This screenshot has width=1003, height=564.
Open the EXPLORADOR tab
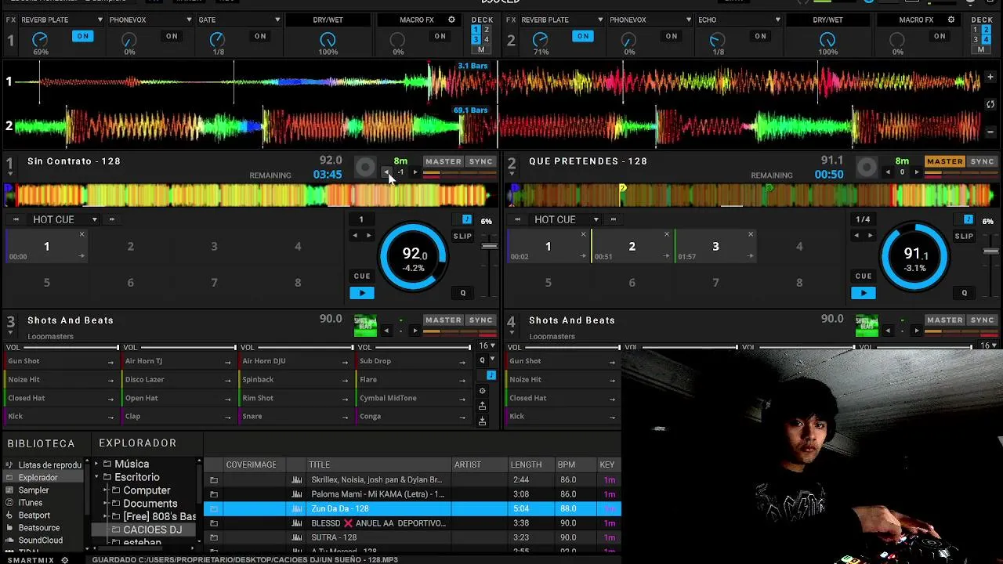coord(137,443)
